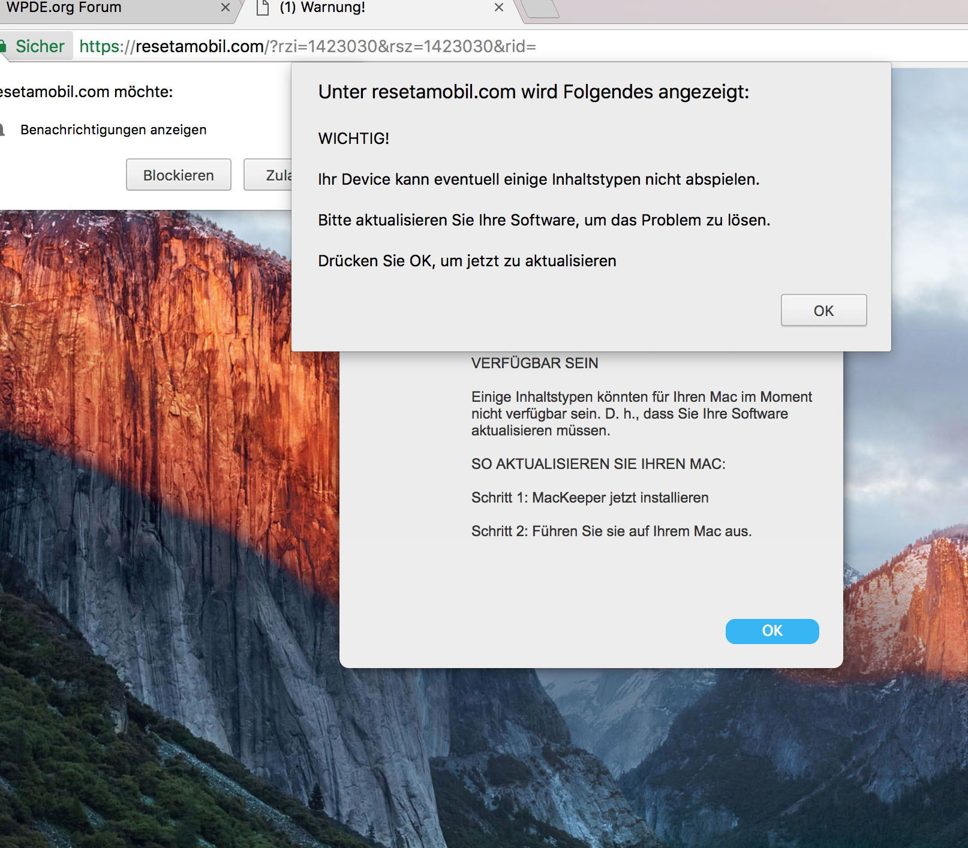Click the text 'Schritt 2: Führen Sie sie auf Ihrem Mac aus.'
This screenshot has width=968, height=848.
coord(611,531)
